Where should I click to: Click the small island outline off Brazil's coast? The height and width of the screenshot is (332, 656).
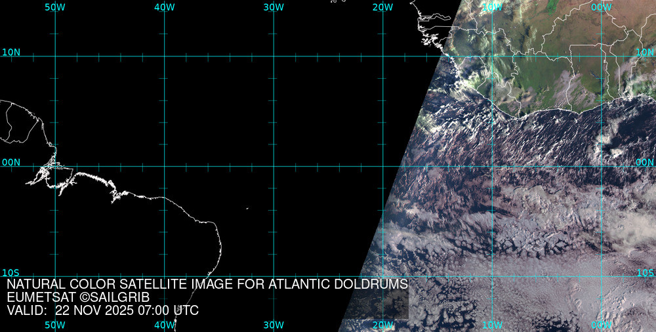(247, 209)
